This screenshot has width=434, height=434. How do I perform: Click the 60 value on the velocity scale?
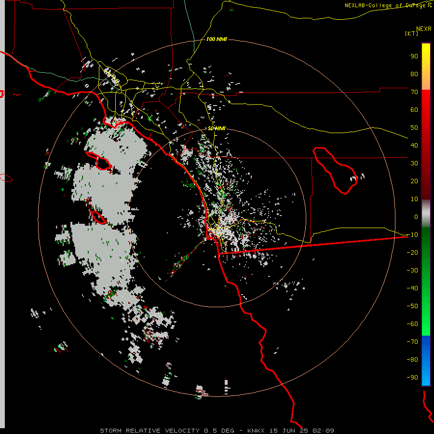pos(414,110)
